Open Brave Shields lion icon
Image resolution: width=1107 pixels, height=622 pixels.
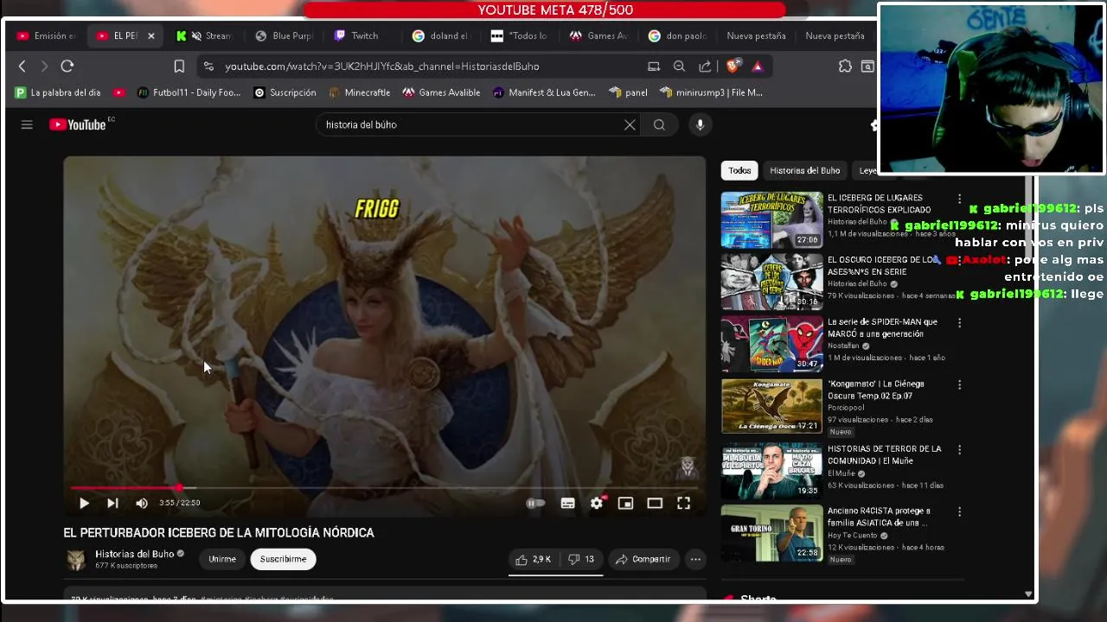733,66
